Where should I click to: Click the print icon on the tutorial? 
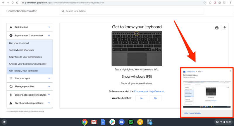coord(216,28)
